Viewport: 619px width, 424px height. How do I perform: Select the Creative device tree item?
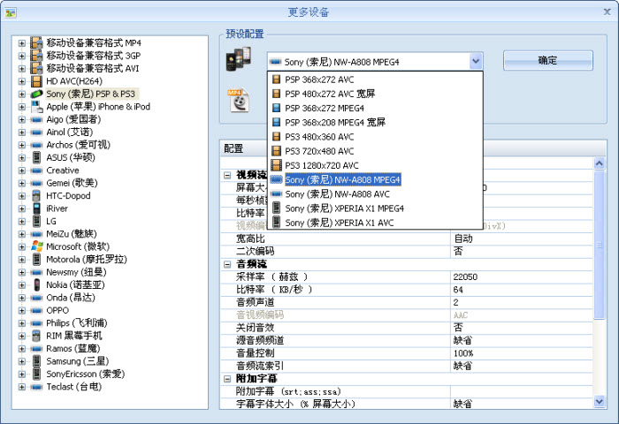tap(62, 170)
